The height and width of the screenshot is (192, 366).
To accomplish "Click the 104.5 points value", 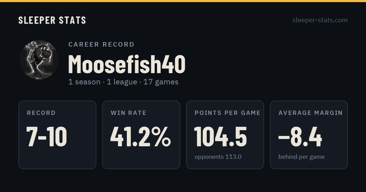I will tap(221, 137).
